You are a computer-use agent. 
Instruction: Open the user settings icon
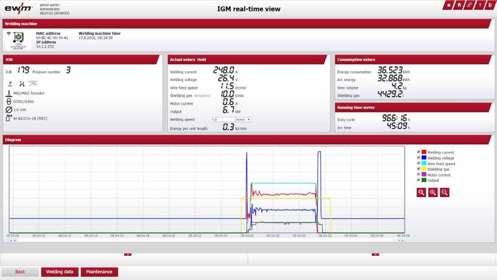(469, 5)
